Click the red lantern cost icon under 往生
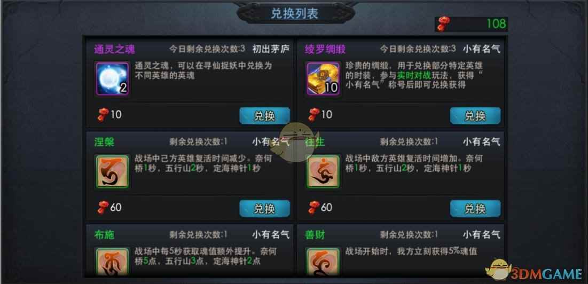Viewport: 588px width, 284px height. (x=314, y=207)
